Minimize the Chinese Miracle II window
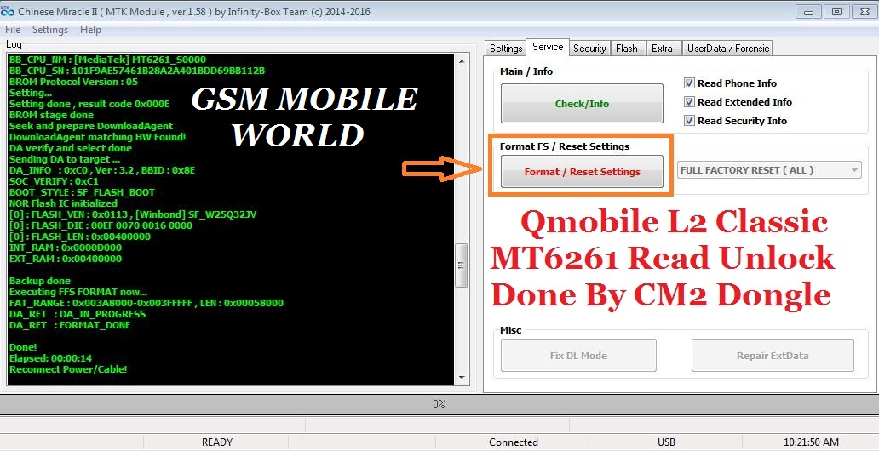The image size is (879, 451). point(809,11)
